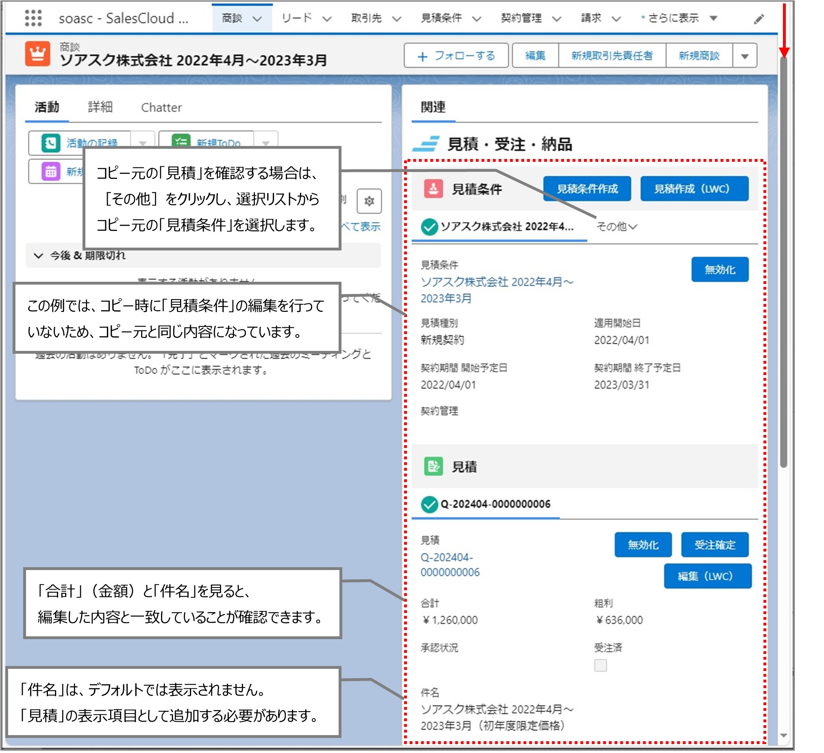Open the Q-202404-0000000006 quote link
Image resolution: width=824 pixels, height=753 pixels.
450,566
